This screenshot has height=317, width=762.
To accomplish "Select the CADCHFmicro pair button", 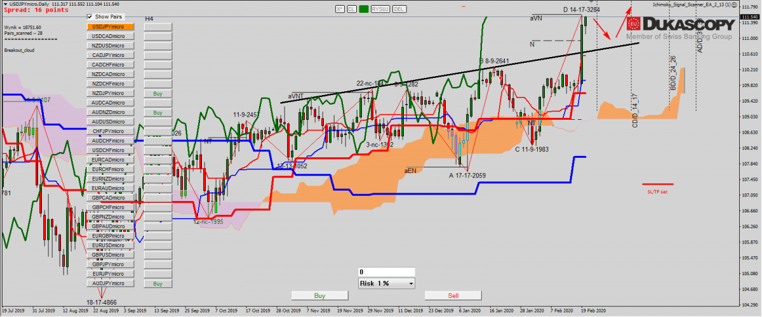I will pyautogui.click(x=110, y=65).
